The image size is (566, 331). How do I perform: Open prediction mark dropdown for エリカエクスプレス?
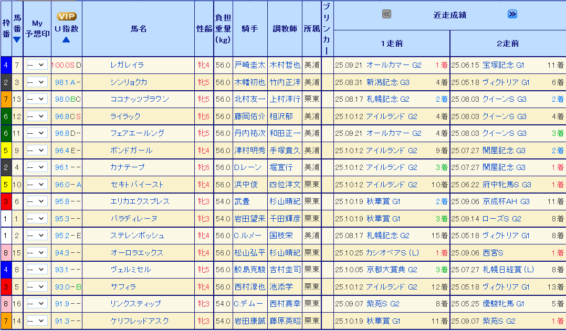37,201
